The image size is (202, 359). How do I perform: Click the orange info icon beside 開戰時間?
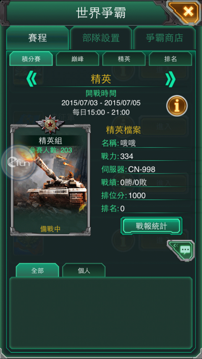pos(177,106)
